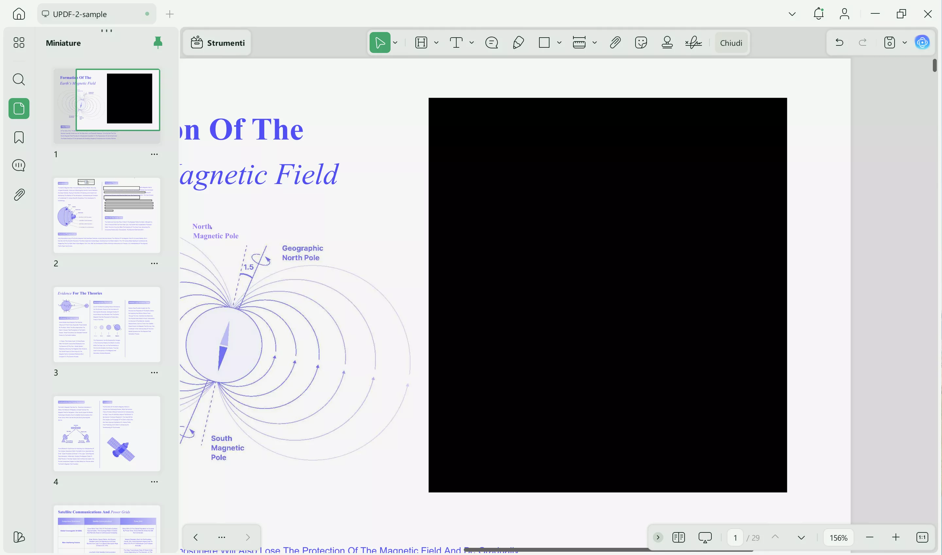This screenshot has height=555, width=942.
Task: Open the bookmarks panel
Action: pyautogui.click(x=19, y=137)
